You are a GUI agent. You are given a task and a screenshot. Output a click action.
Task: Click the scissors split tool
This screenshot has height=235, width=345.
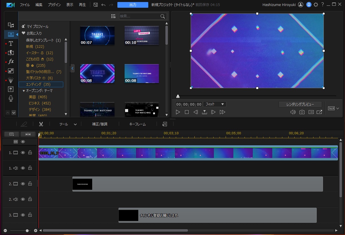coord(41,124)
